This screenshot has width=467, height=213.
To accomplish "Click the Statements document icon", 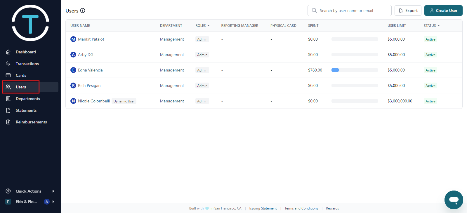I will pyautogui.click(x=8, y=110).
